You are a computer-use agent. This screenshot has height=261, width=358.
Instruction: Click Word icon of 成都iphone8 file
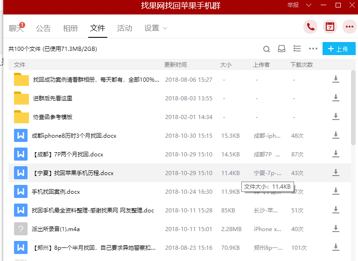[x=21, y=135]
